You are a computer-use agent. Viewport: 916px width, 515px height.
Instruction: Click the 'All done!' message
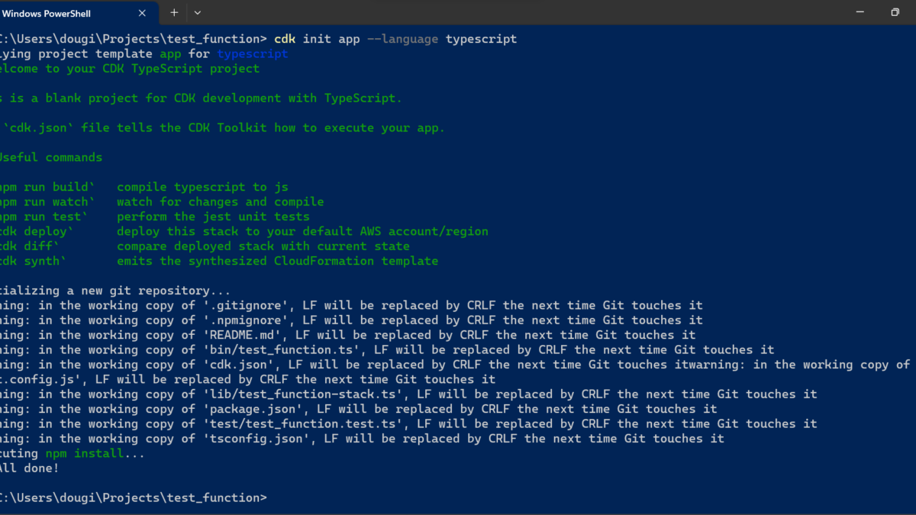click(29, 468)
